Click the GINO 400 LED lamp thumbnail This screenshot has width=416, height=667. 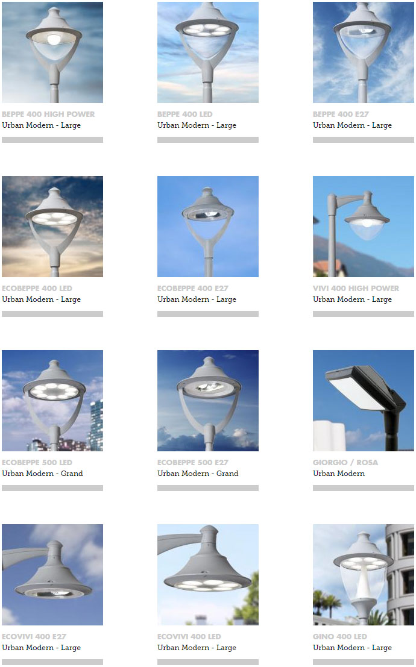pos(363,575)
